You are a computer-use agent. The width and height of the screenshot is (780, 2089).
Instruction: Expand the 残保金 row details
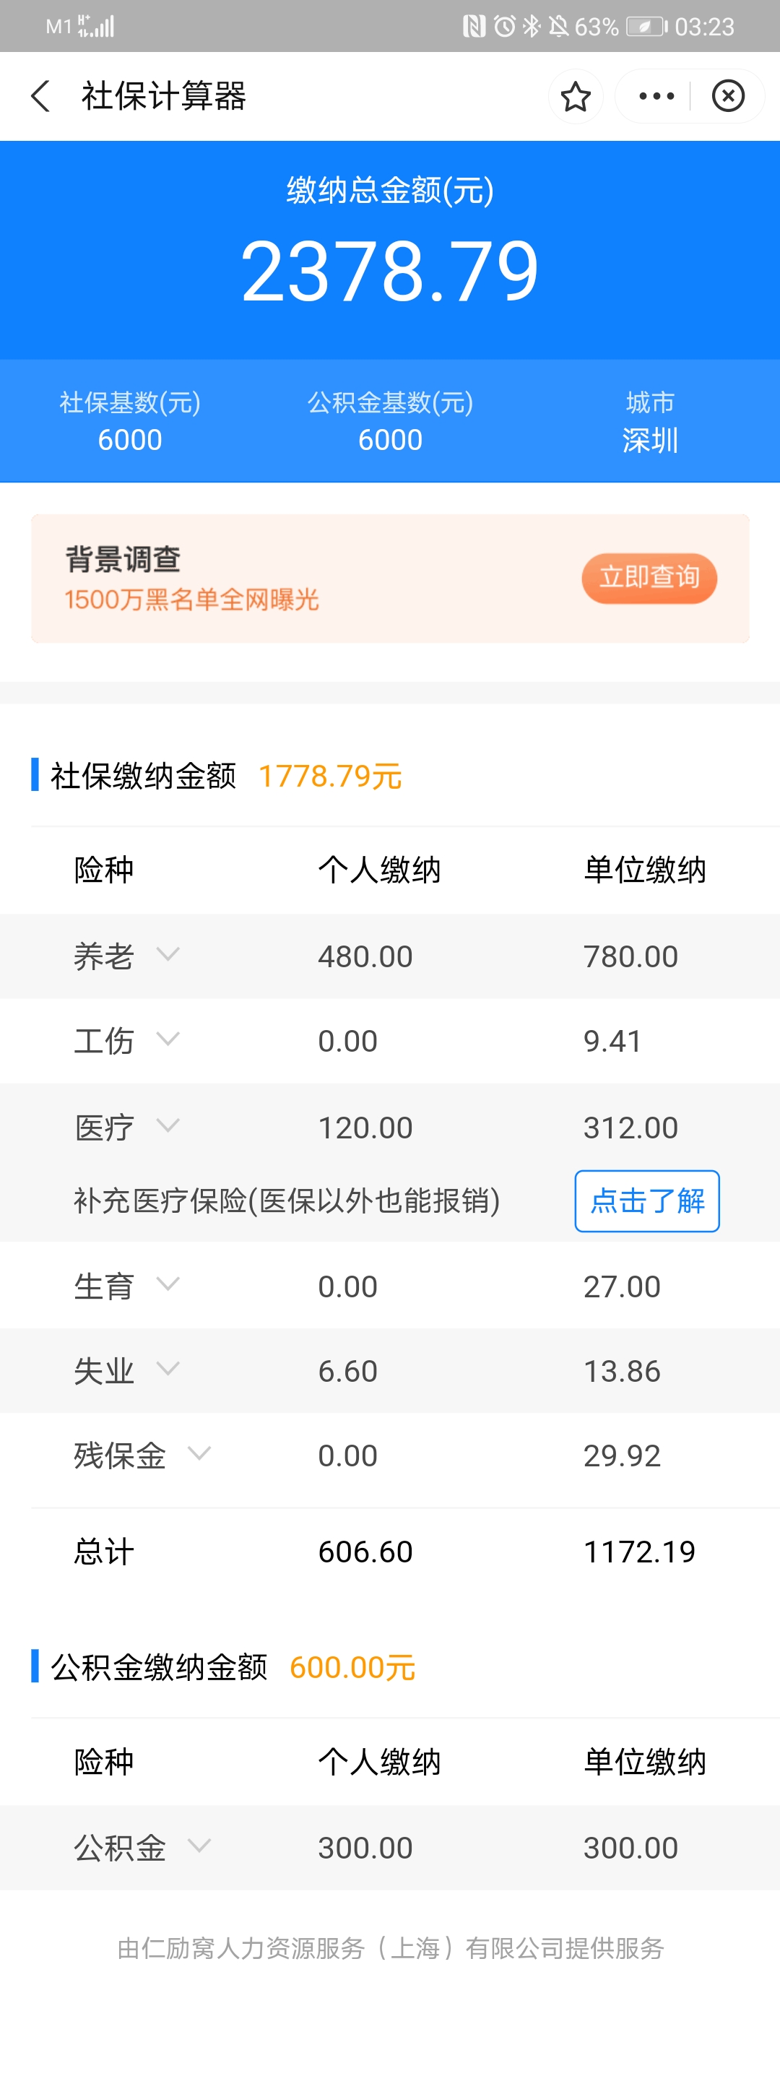[x=199, y=1453]
